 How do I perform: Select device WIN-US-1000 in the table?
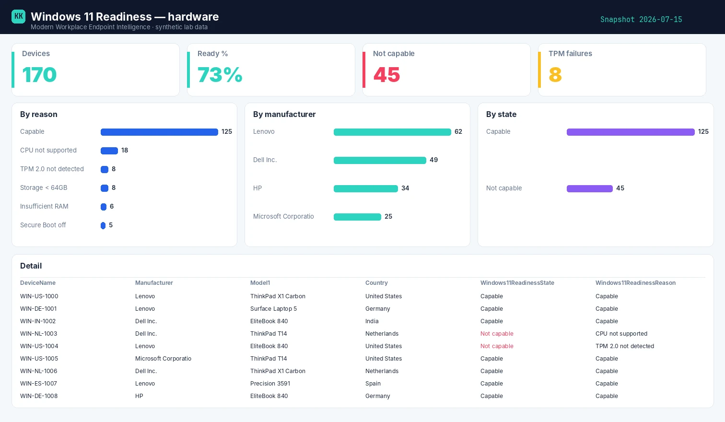pos(39,296)
